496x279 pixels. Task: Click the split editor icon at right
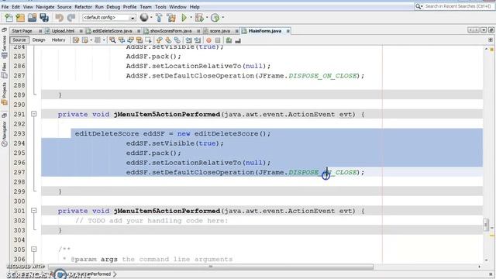[x=491, y=40]
